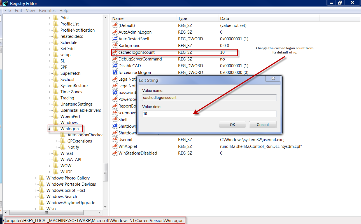Click the Superfetch key folder icon
Image resolution: width=361 pixels, height=224 pixels.
(x=56, y=73)
